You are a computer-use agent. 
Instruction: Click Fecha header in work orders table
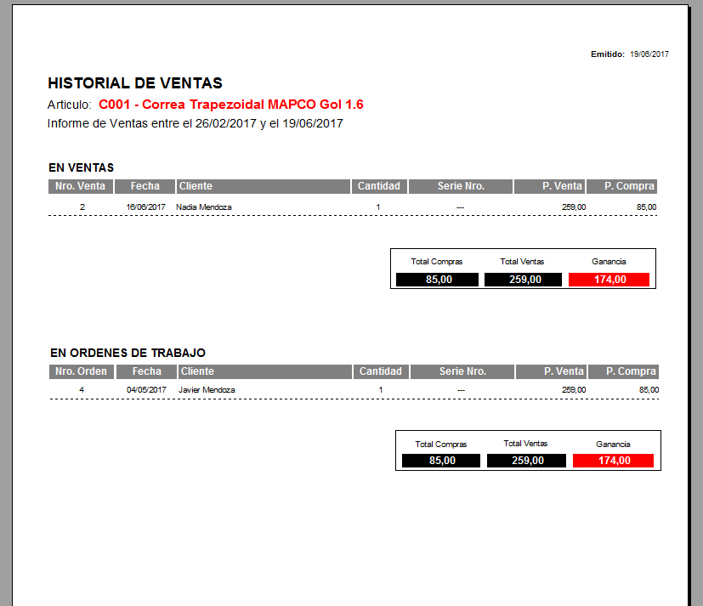(146, 371)
